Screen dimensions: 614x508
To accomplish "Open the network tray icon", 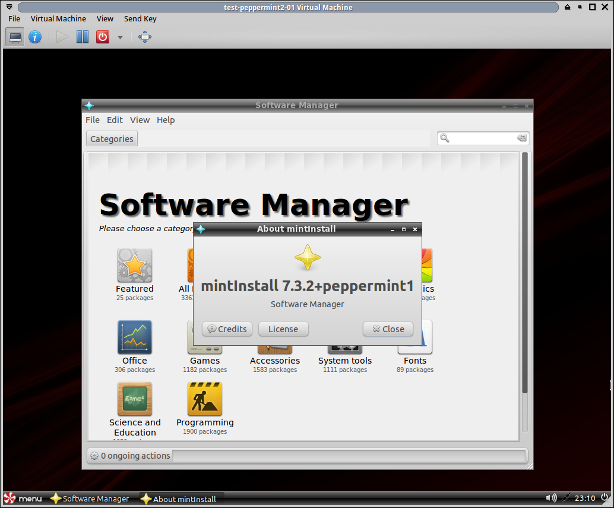I will 566,498.
